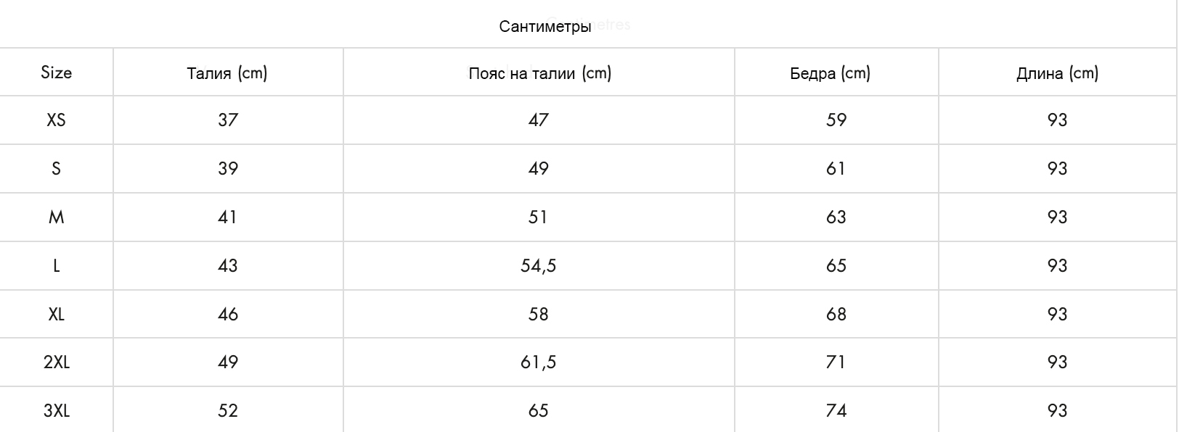Click hips value 68 for XL
This screenshot has width=1179, height=432.
[836, 315]
